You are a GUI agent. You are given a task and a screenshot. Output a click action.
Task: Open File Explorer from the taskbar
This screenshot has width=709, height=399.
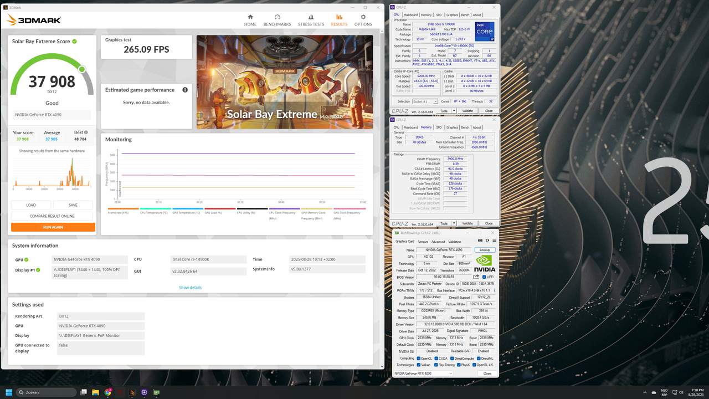(95, 392)
